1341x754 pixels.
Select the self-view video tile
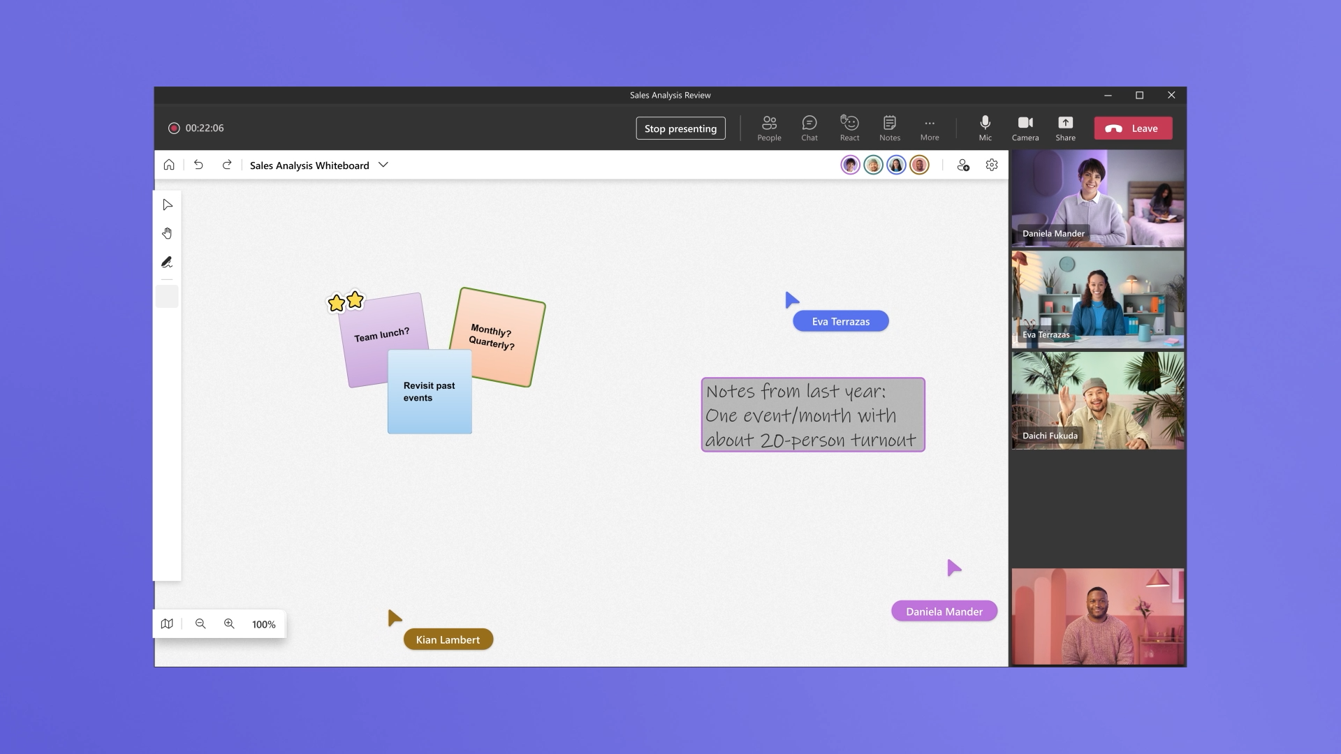(x=1098, y=616)
